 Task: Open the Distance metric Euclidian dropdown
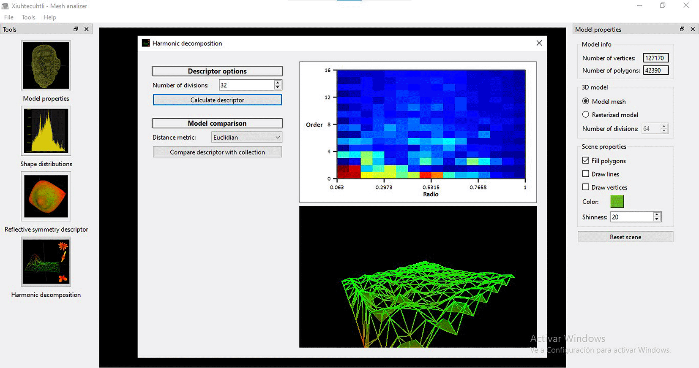(x=246, y=137)
